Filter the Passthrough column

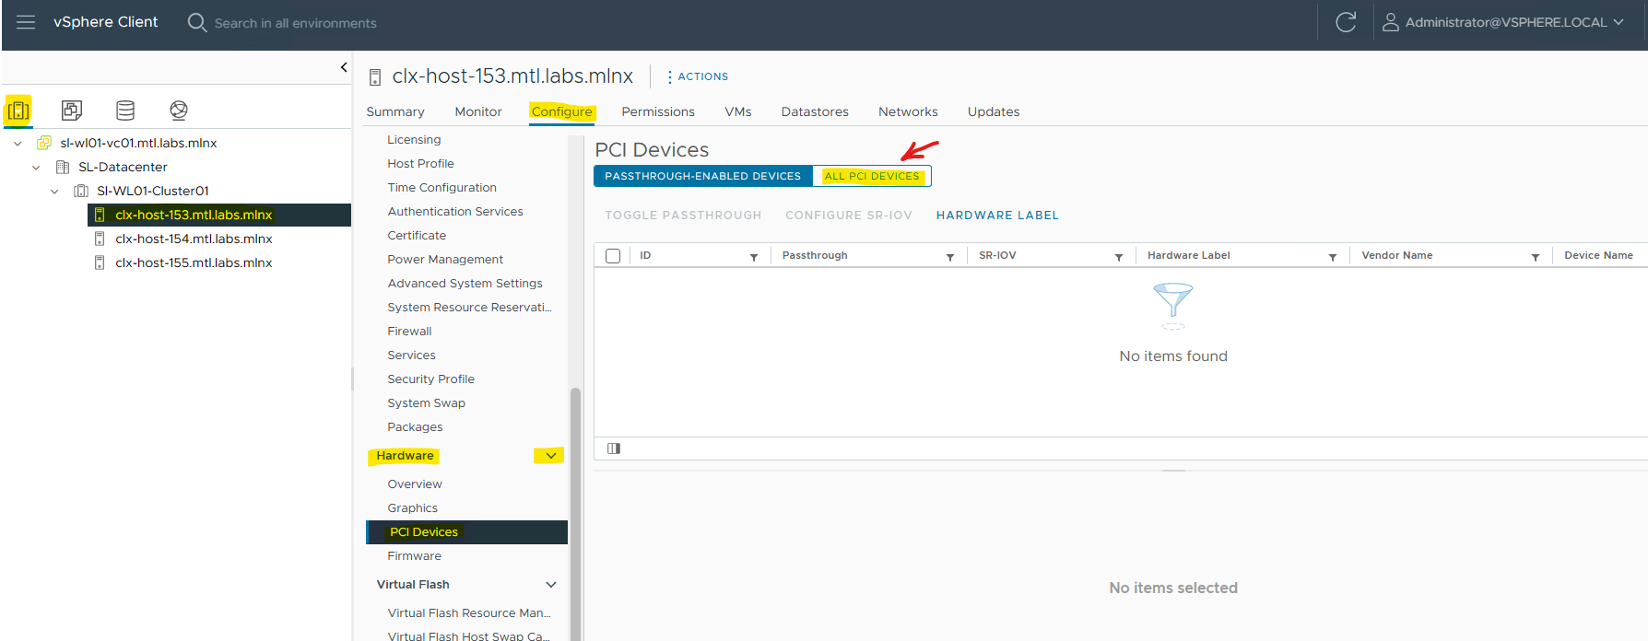(x=950, y=257)
